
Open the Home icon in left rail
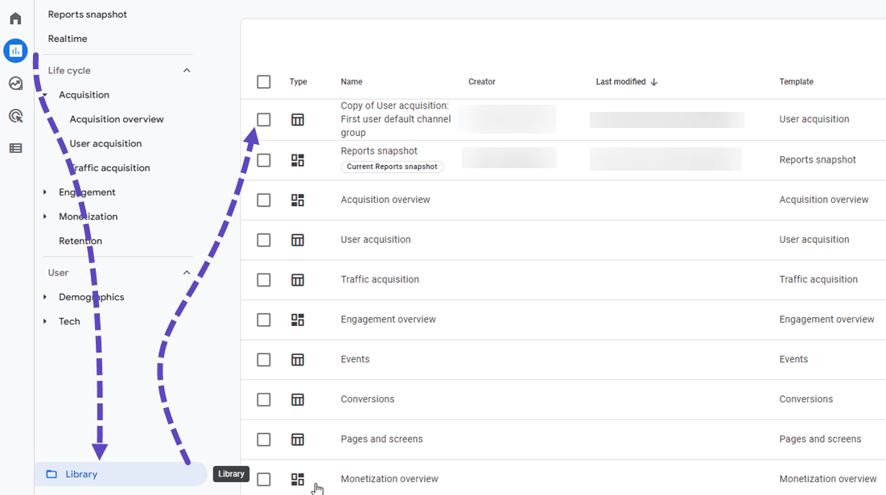click(x=16, y=18)
